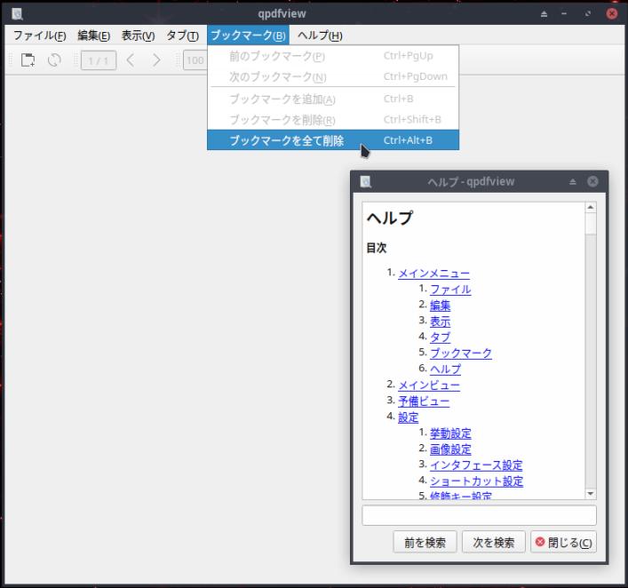Screen dimensions: 628x588
Task: Open the 挙動設定 help link
Action: [x=450, y=433]
